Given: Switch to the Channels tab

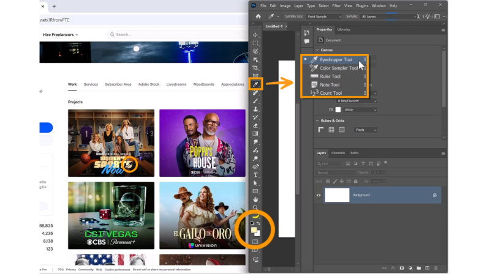Looking at the screenshot, I should pos(338,153).
